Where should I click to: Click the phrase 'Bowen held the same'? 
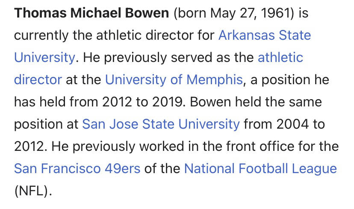[256, 102]
